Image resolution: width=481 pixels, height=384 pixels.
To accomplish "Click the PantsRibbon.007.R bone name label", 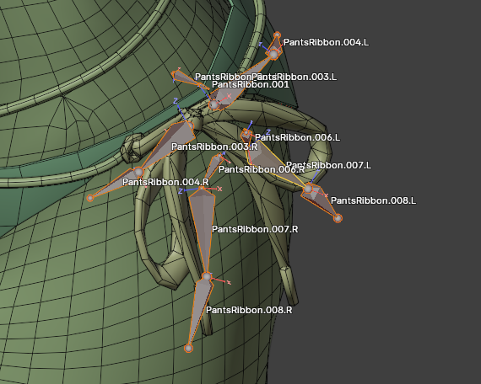I will coord(255,229).
